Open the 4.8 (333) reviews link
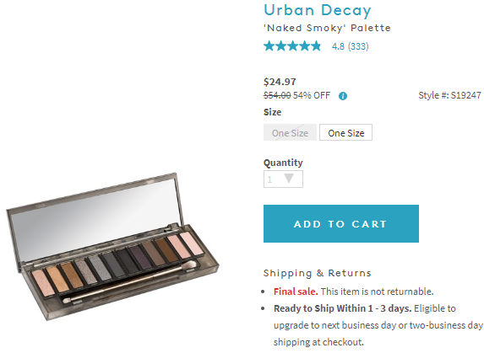Screen dimensions: 484x353 pyautogui.click(x=350, y=46)
